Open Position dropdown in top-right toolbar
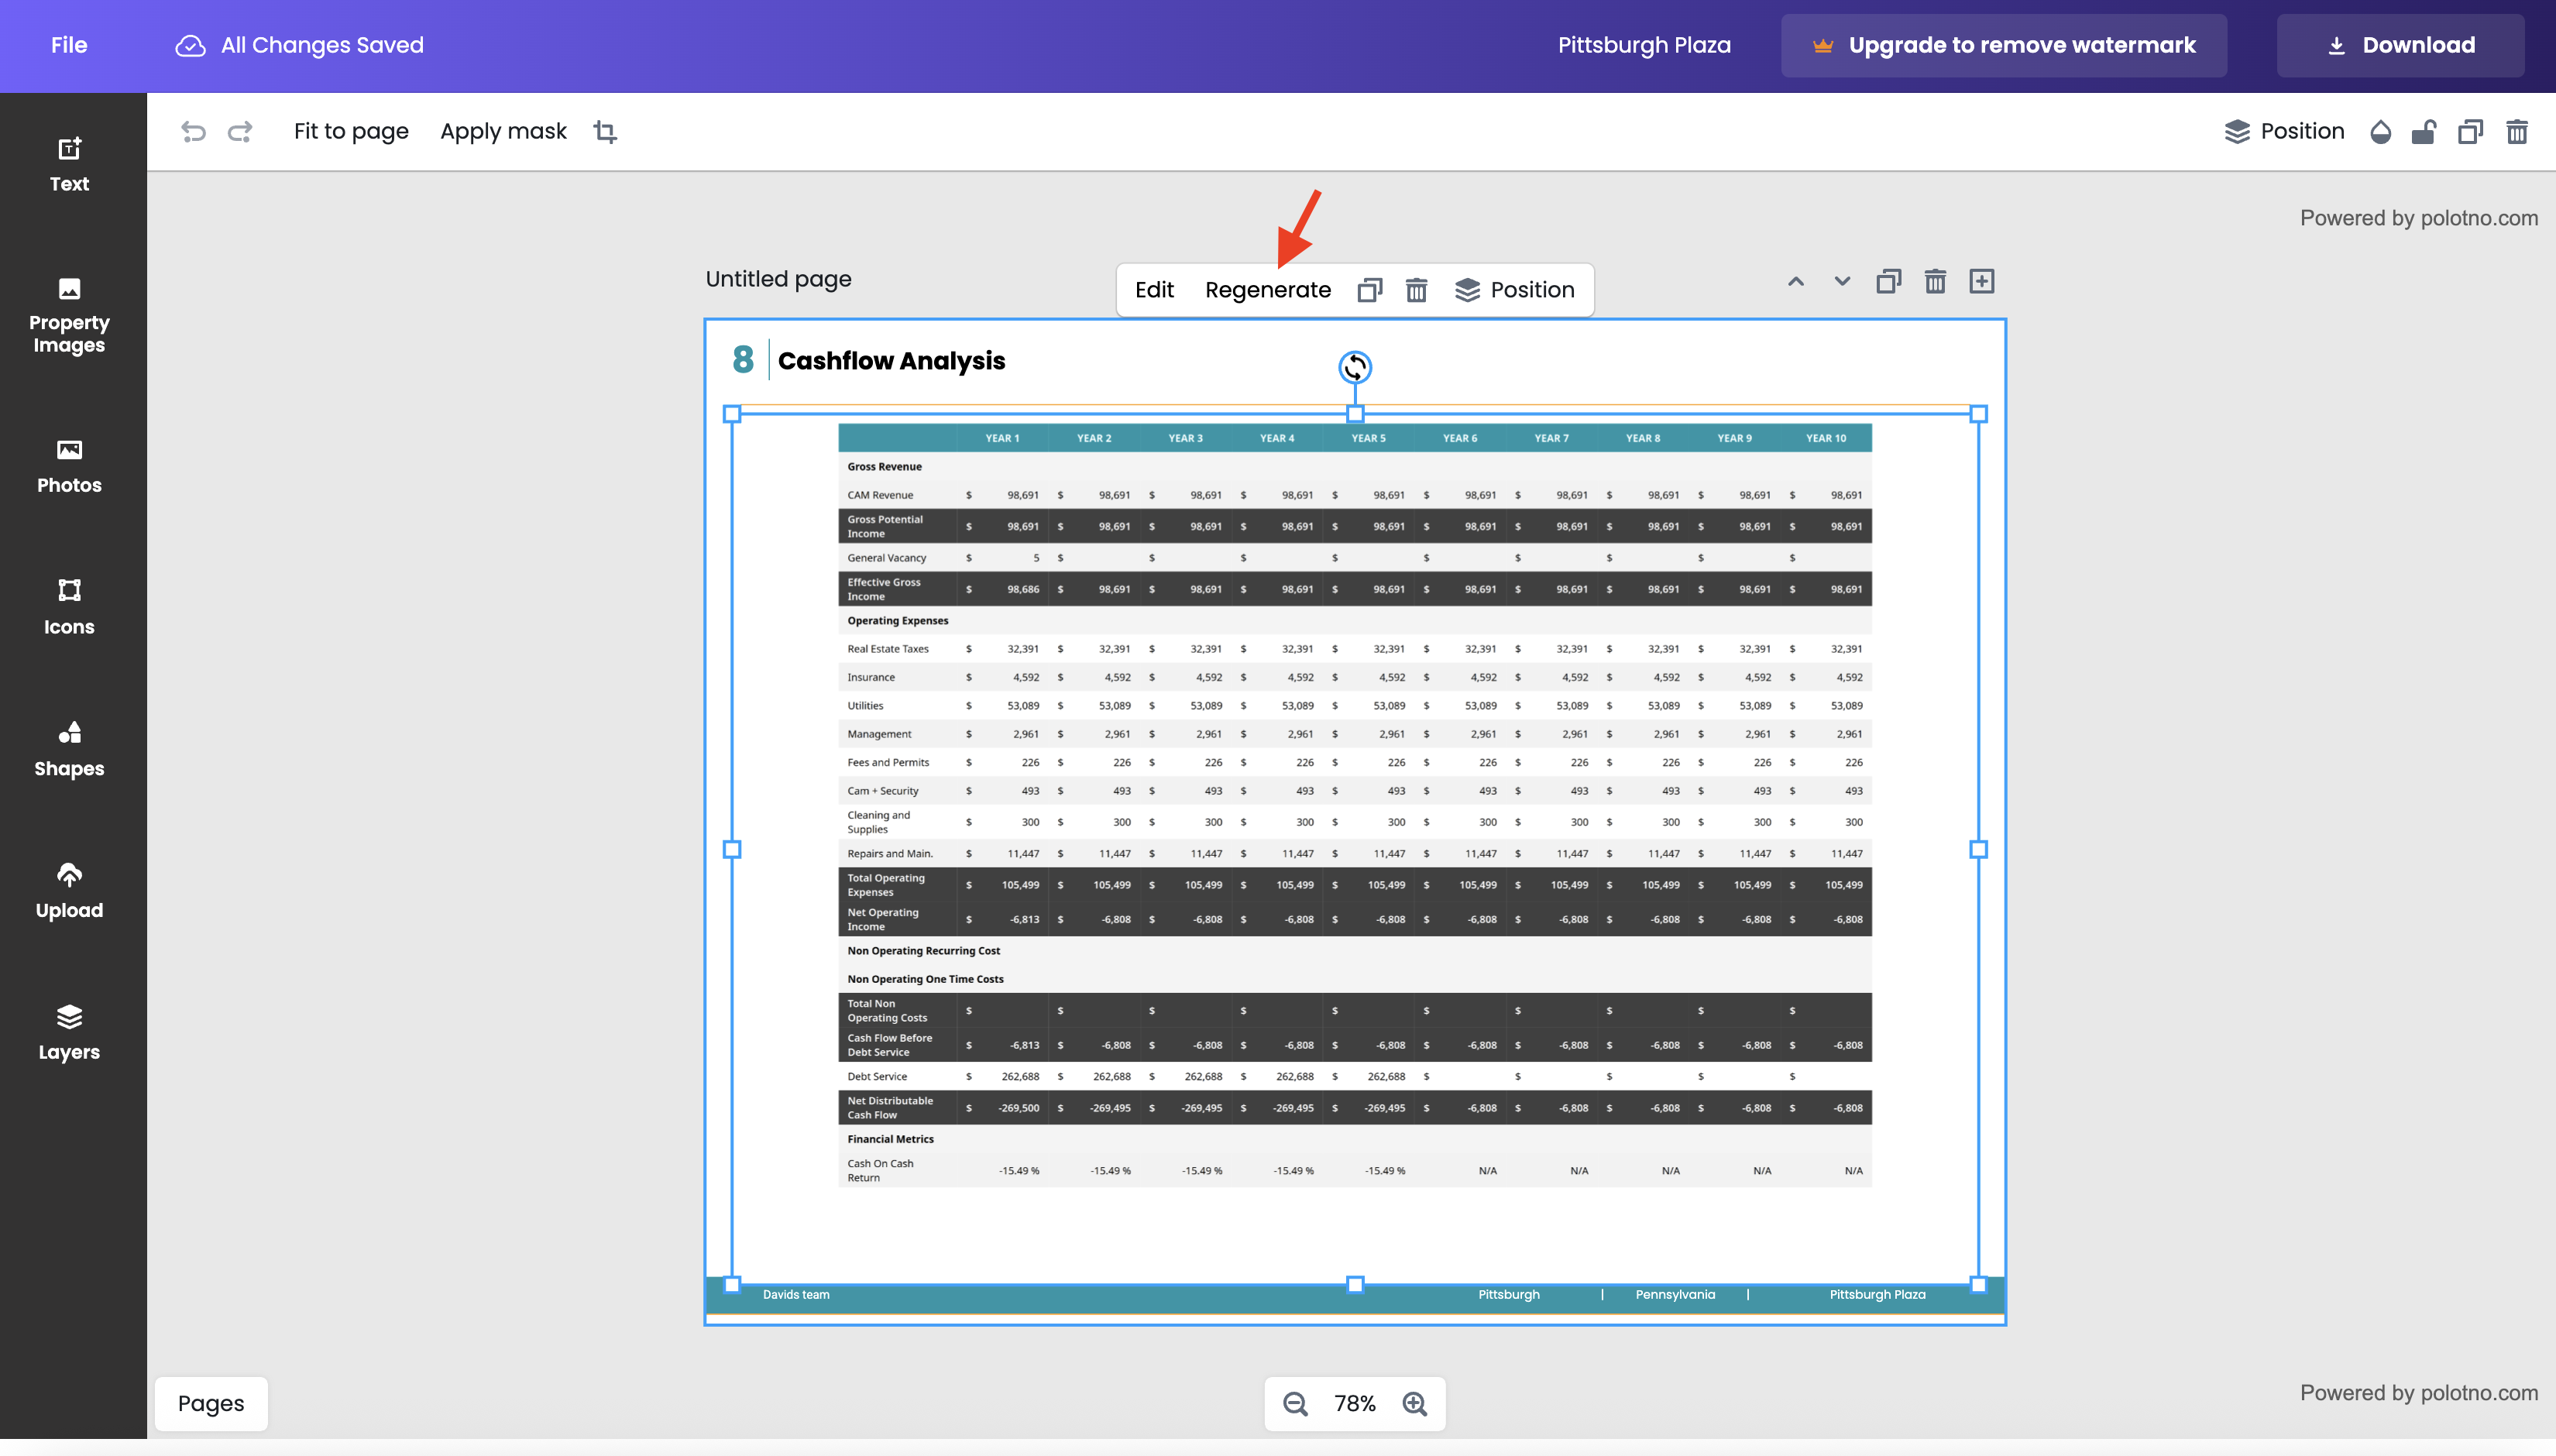The width and height of the screenshot is (2556, 1456). coord(2284,131)
